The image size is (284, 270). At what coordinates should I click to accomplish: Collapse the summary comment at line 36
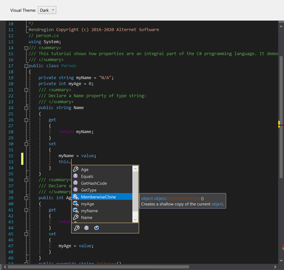click(x=26, y=180)
